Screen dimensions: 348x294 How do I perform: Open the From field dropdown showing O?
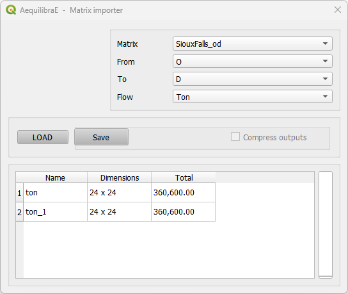click(252, 61)
